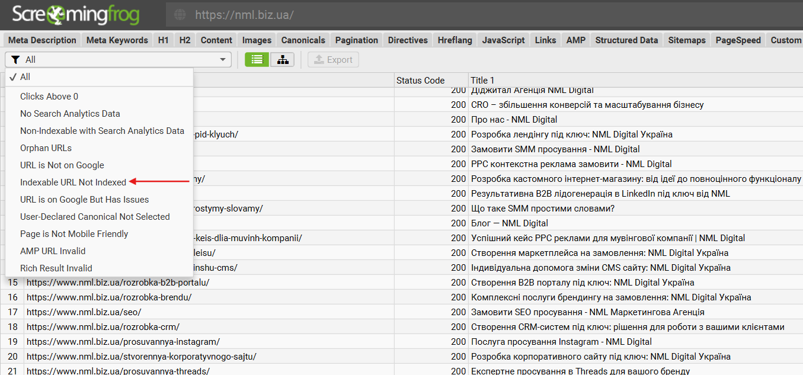Viewport: 803px width, 375px height.
Task: Click the globe icon in URL bar
Action: tap(180, 15)
